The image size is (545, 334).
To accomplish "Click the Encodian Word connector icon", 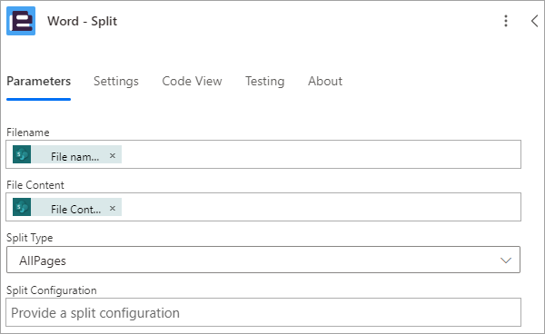I will (21, 21).
